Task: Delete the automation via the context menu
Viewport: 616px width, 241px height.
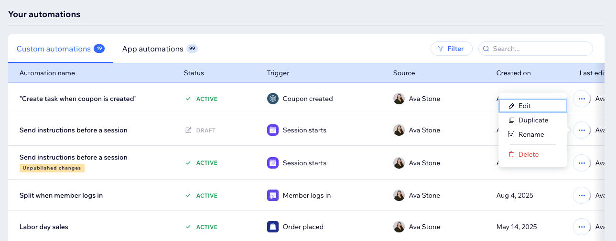Action: 528,154
